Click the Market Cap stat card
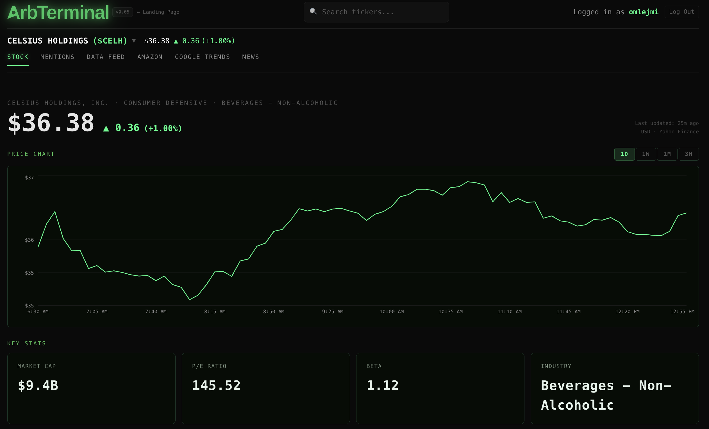Screen dimensions: 709x429 click(91, 388)
